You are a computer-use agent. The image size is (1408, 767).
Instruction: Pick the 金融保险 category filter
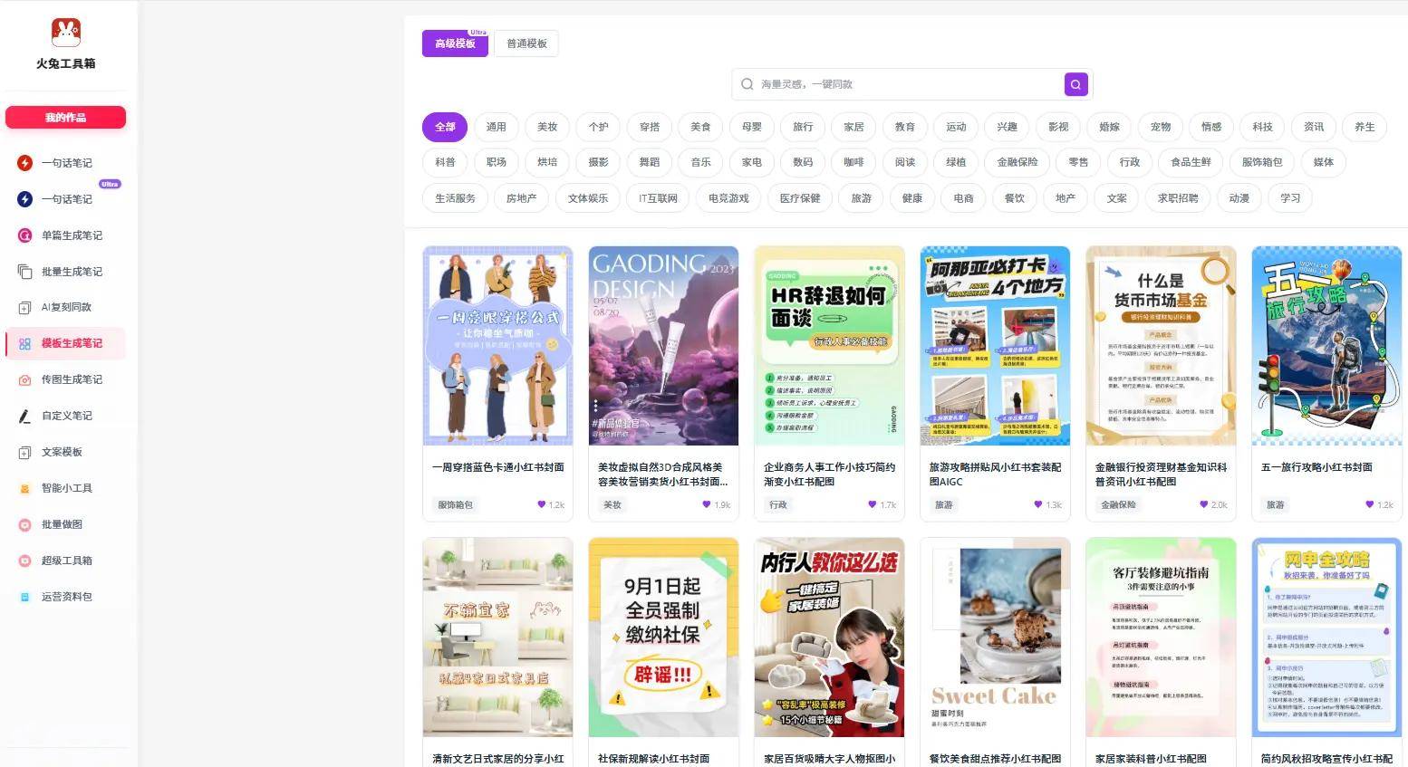click(x=1017, y=162)
